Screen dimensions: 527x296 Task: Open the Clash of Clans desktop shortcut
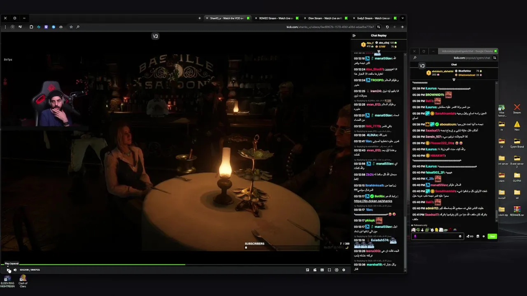[x=23, y=281]
